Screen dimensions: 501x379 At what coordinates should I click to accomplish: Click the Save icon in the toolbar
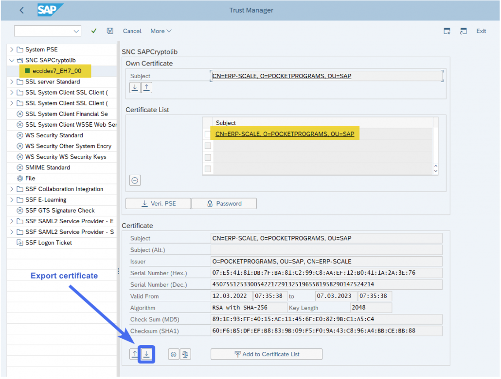(x=110, y=31)
